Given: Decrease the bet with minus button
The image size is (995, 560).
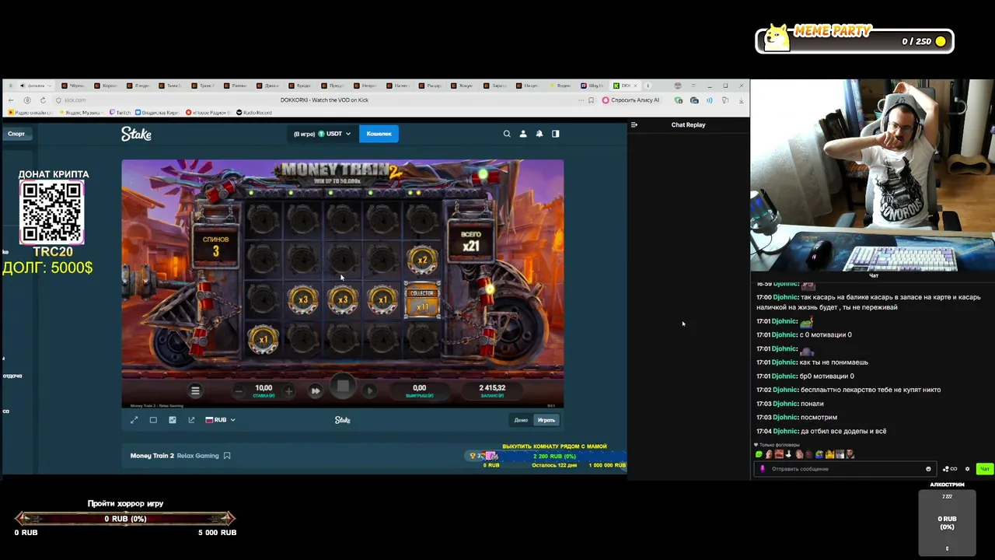Looking at the screenshot, I should (x=239, y=390).
